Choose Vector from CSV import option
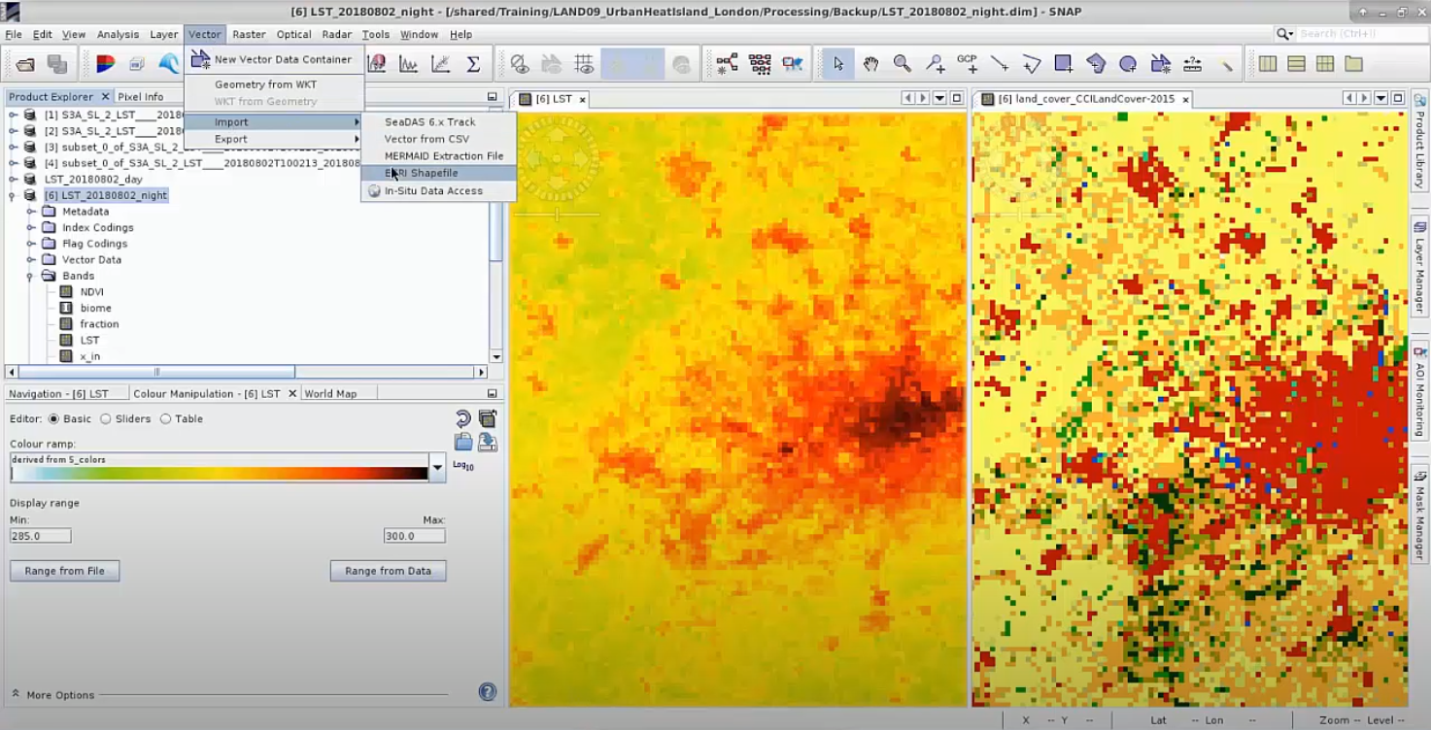1431x730 pixels. click(x=438, y=139)
